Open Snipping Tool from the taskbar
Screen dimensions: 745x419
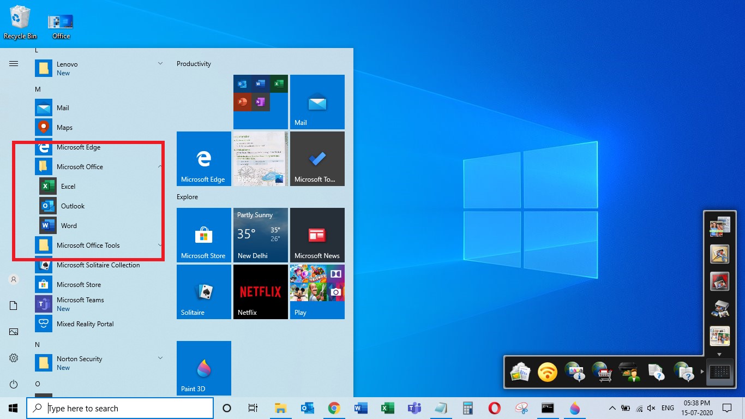tap(521, 408)
